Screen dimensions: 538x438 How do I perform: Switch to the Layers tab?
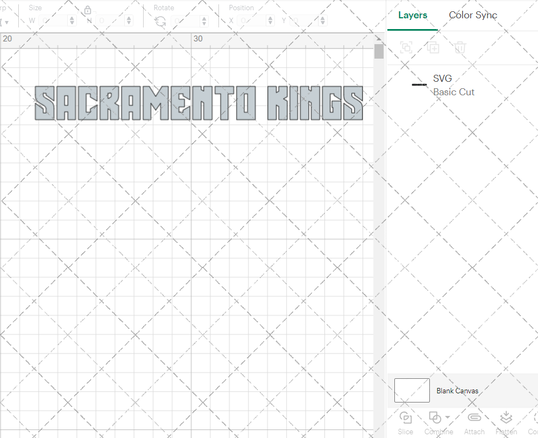413,15
